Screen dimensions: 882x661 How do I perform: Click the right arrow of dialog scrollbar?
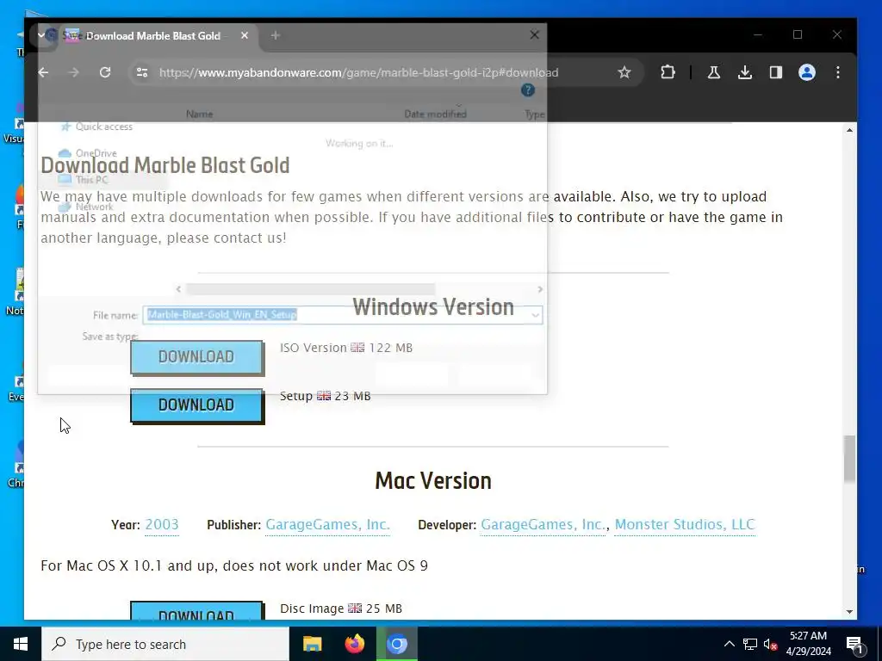coord(540,289)
